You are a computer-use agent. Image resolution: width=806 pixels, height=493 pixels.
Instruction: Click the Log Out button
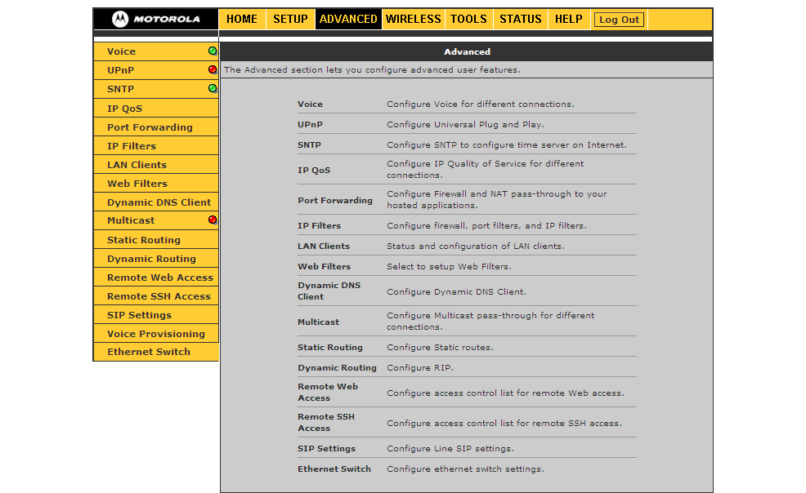tap(619, 20)
